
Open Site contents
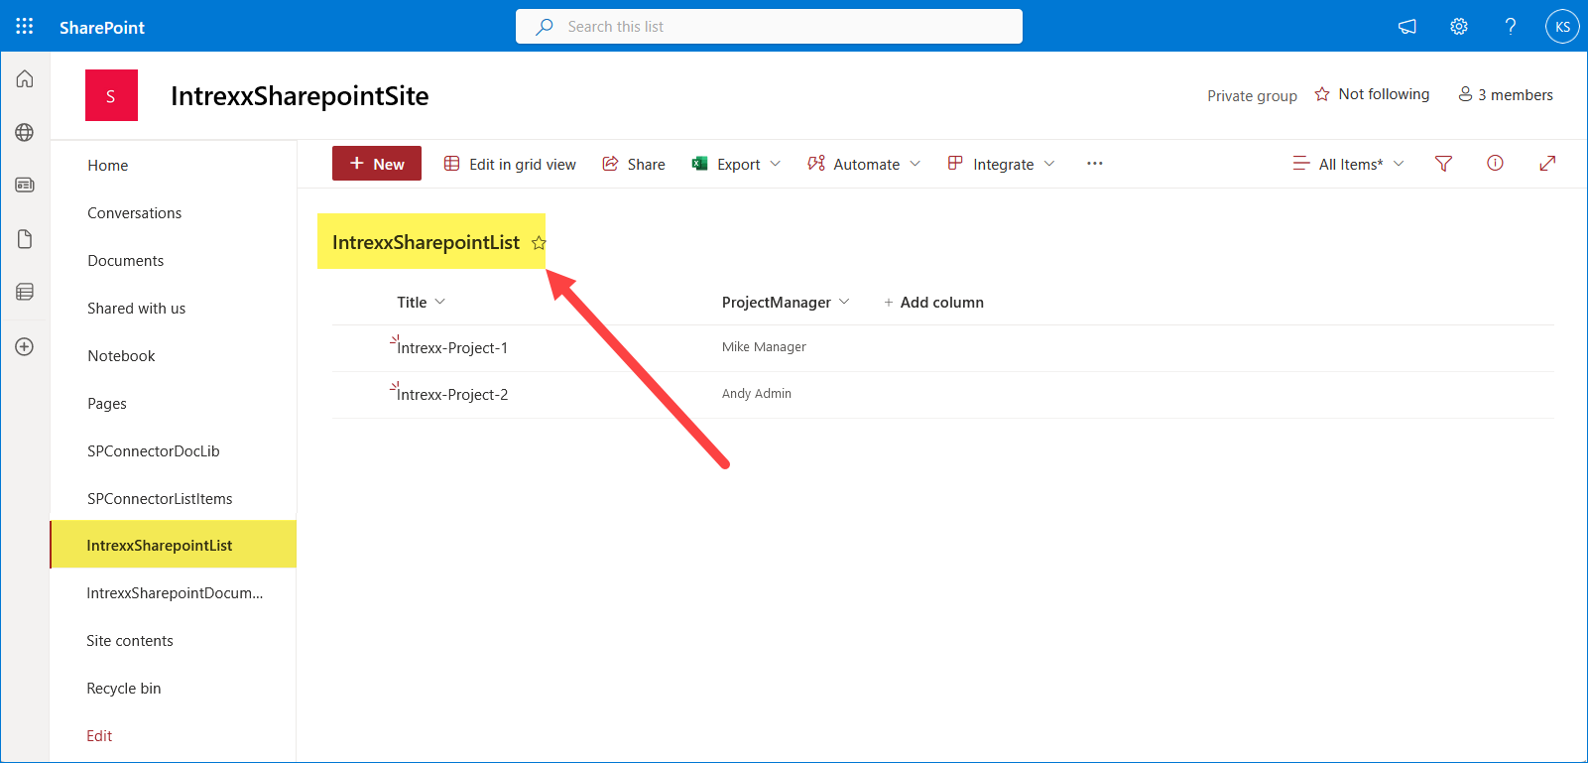point(130,641)
